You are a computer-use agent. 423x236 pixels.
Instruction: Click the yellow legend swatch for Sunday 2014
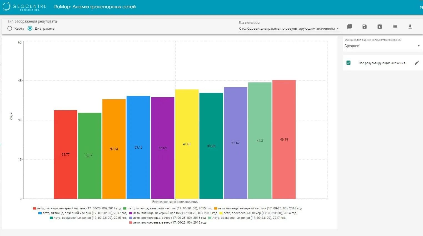click(221, 213)
